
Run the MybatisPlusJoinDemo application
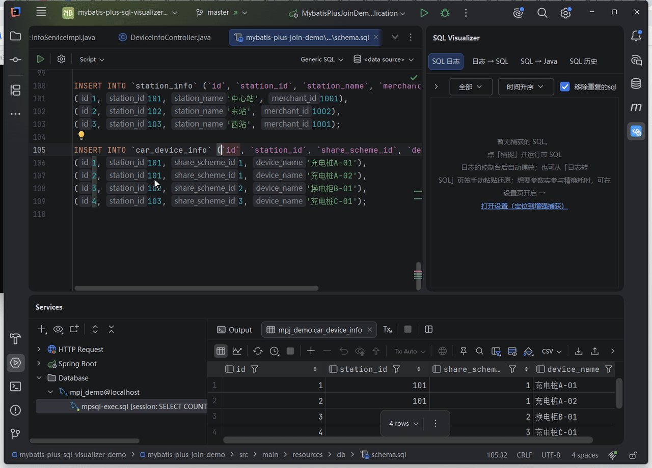(x=424, y=13)
